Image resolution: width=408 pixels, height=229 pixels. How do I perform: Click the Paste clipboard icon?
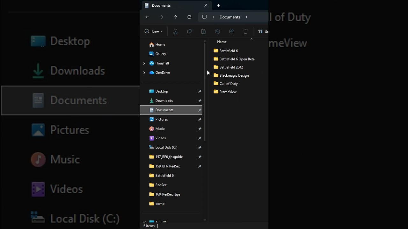tap(203, 31)
